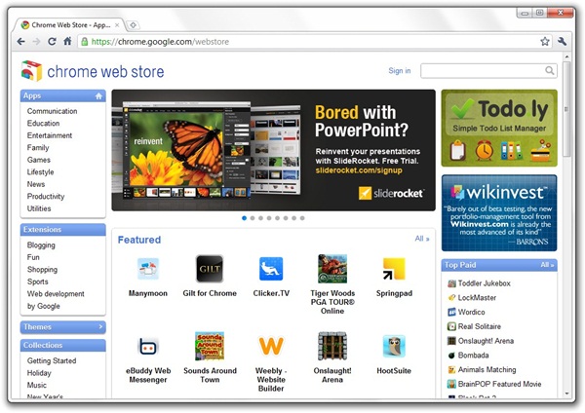Image resolution: width=585 pixels, height=413 pixels.
Task: Open the Springpad app icon
Action: (x=394, y=269)
